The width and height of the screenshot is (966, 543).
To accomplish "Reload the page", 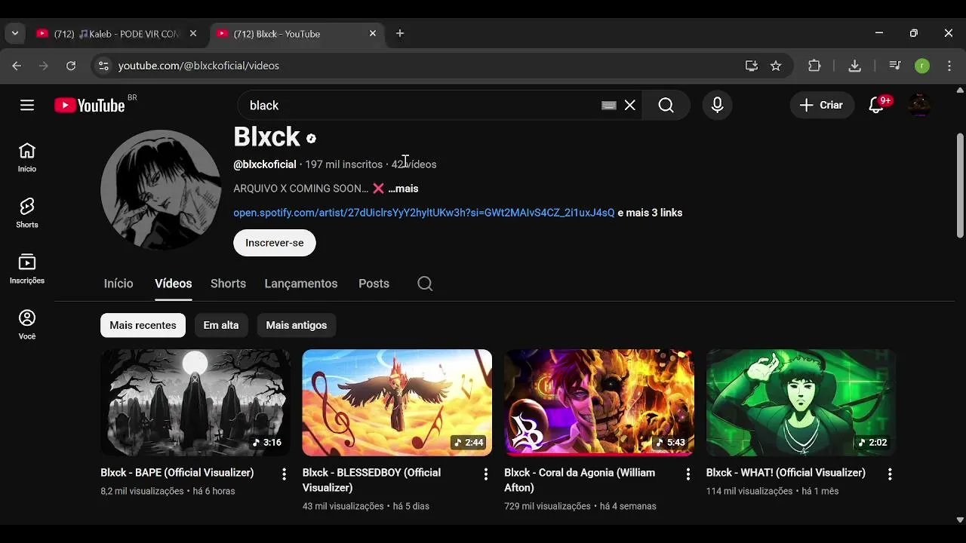I will pos(71,66).
